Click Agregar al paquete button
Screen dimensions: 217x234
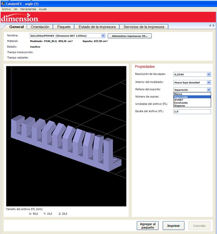click(148, 226)
